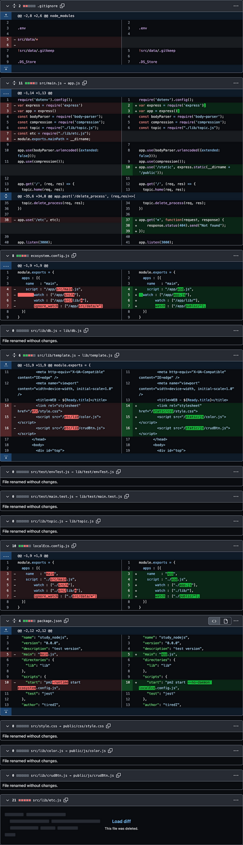The height and width of the screenshot is (845, 243).
Task: Collapse the .gitignore file diff
Action: click(7, 6)
